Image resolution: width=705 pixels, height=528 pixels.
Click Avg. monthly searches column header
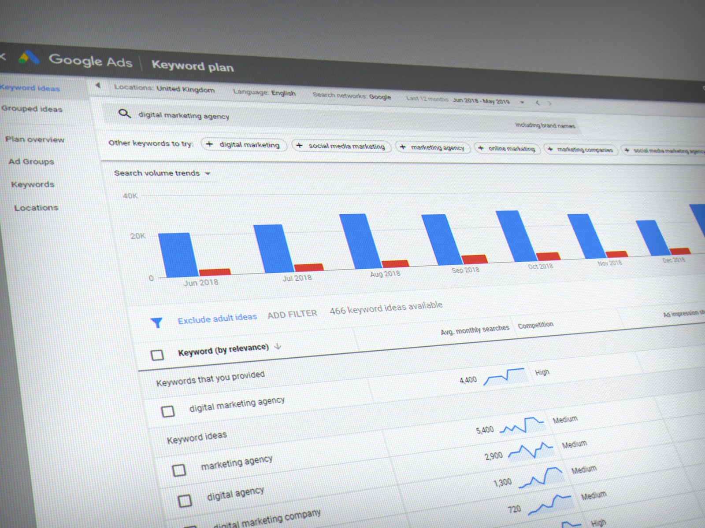[x=475, y=330]
